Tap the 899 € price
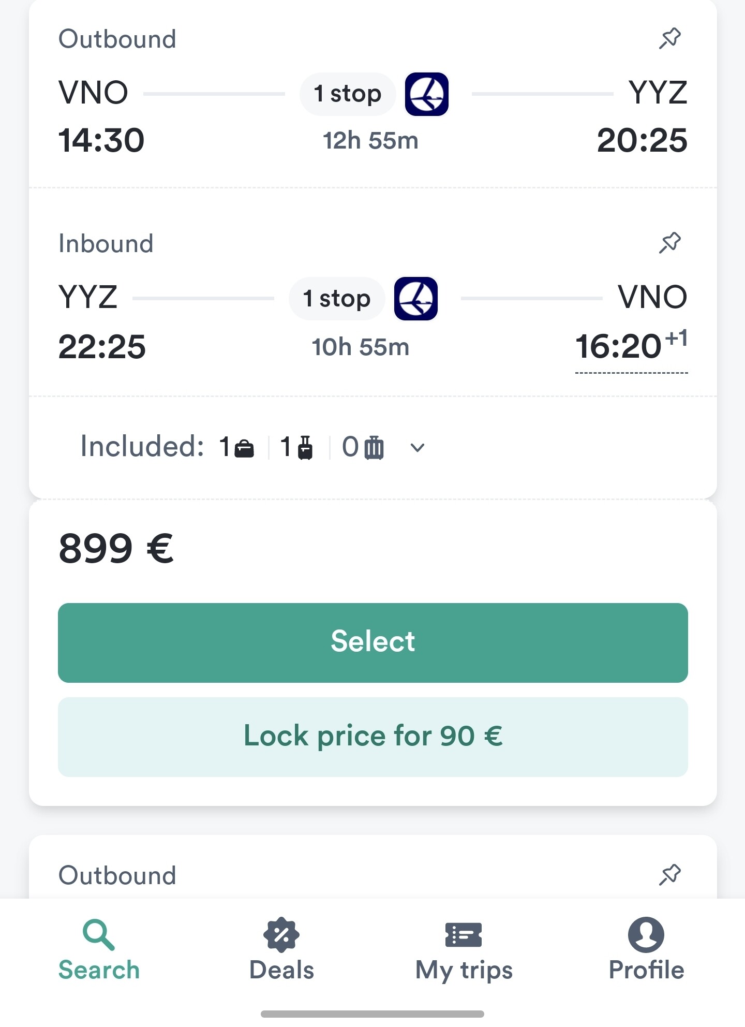Image resolution: width=745 pixels, height=1027 pixels. 116,549
